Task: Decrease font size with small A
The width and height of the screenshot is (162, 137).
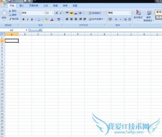Action: [x=61, y=13]
